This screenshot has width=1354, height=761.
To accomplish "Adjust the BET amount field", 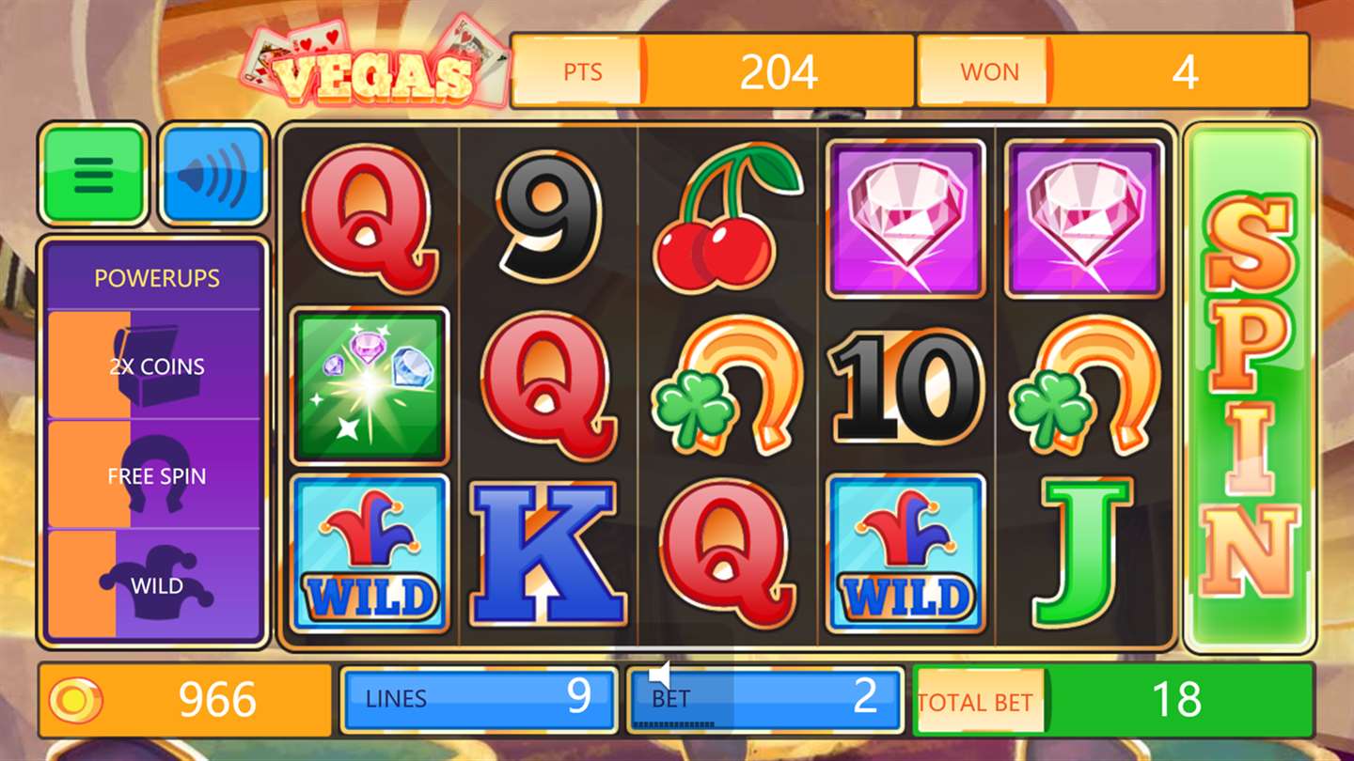I will click(764, 699).
